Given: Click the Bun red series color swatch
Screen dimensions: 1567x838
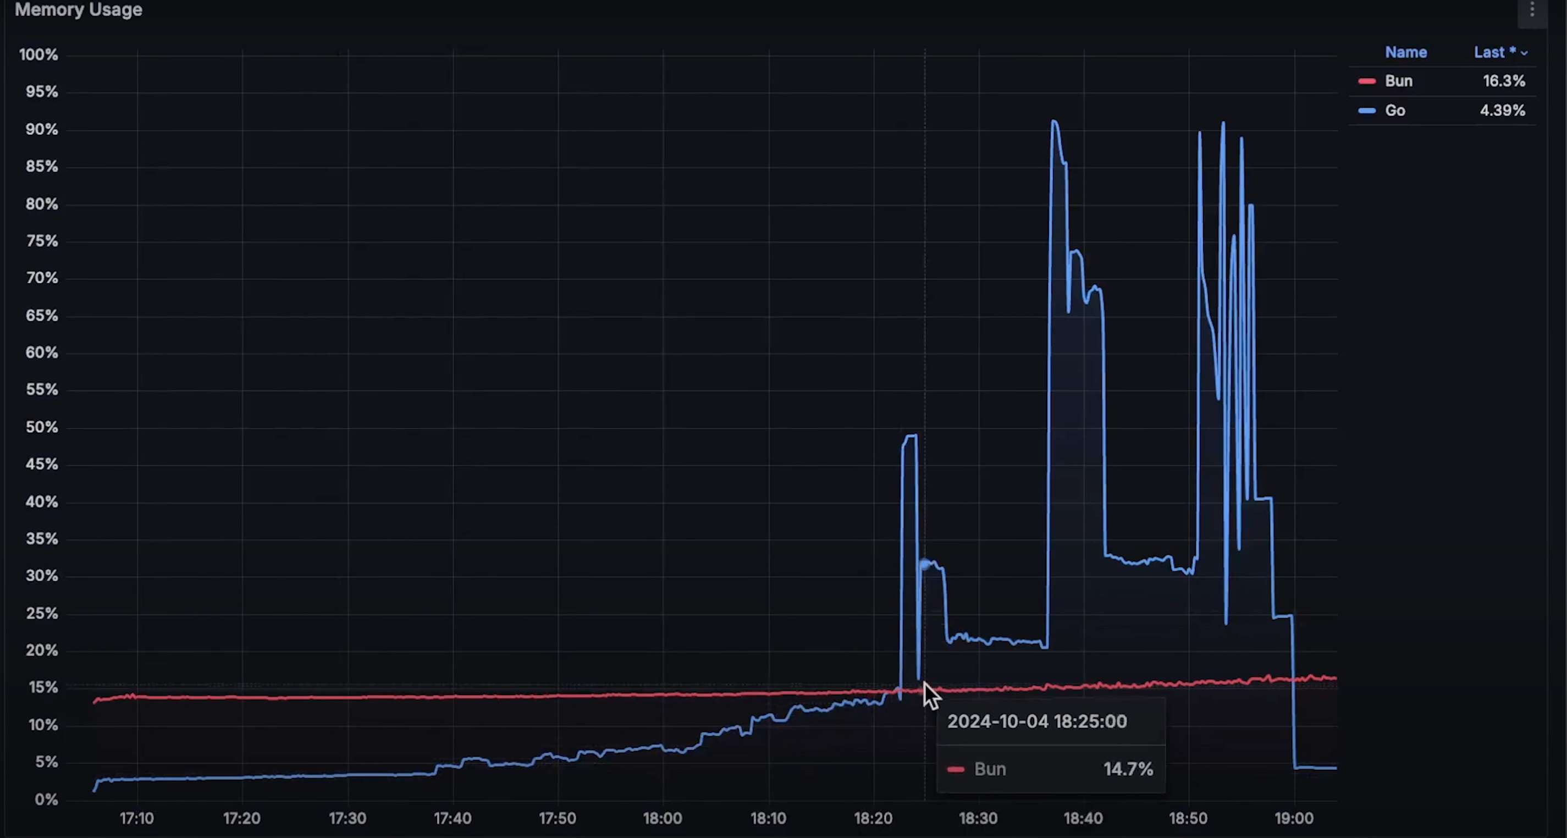Looking at the screenshot, I should click(1366, 81).
